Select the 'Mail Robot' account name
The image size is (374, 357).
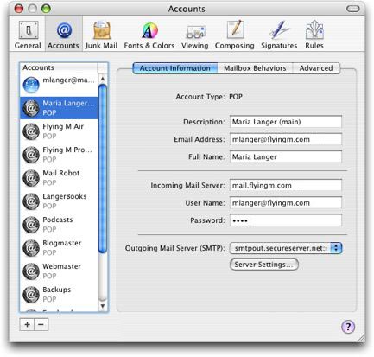[x=61, y=173]
